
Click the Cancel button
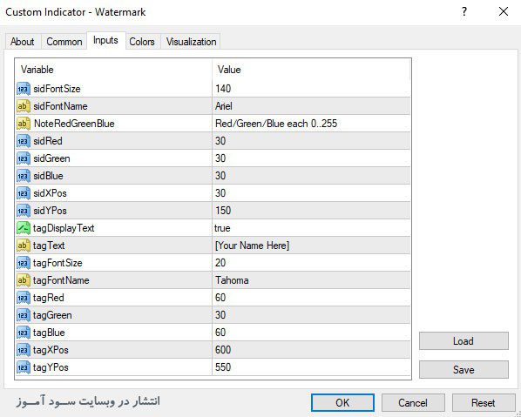(x=413, y=403)
